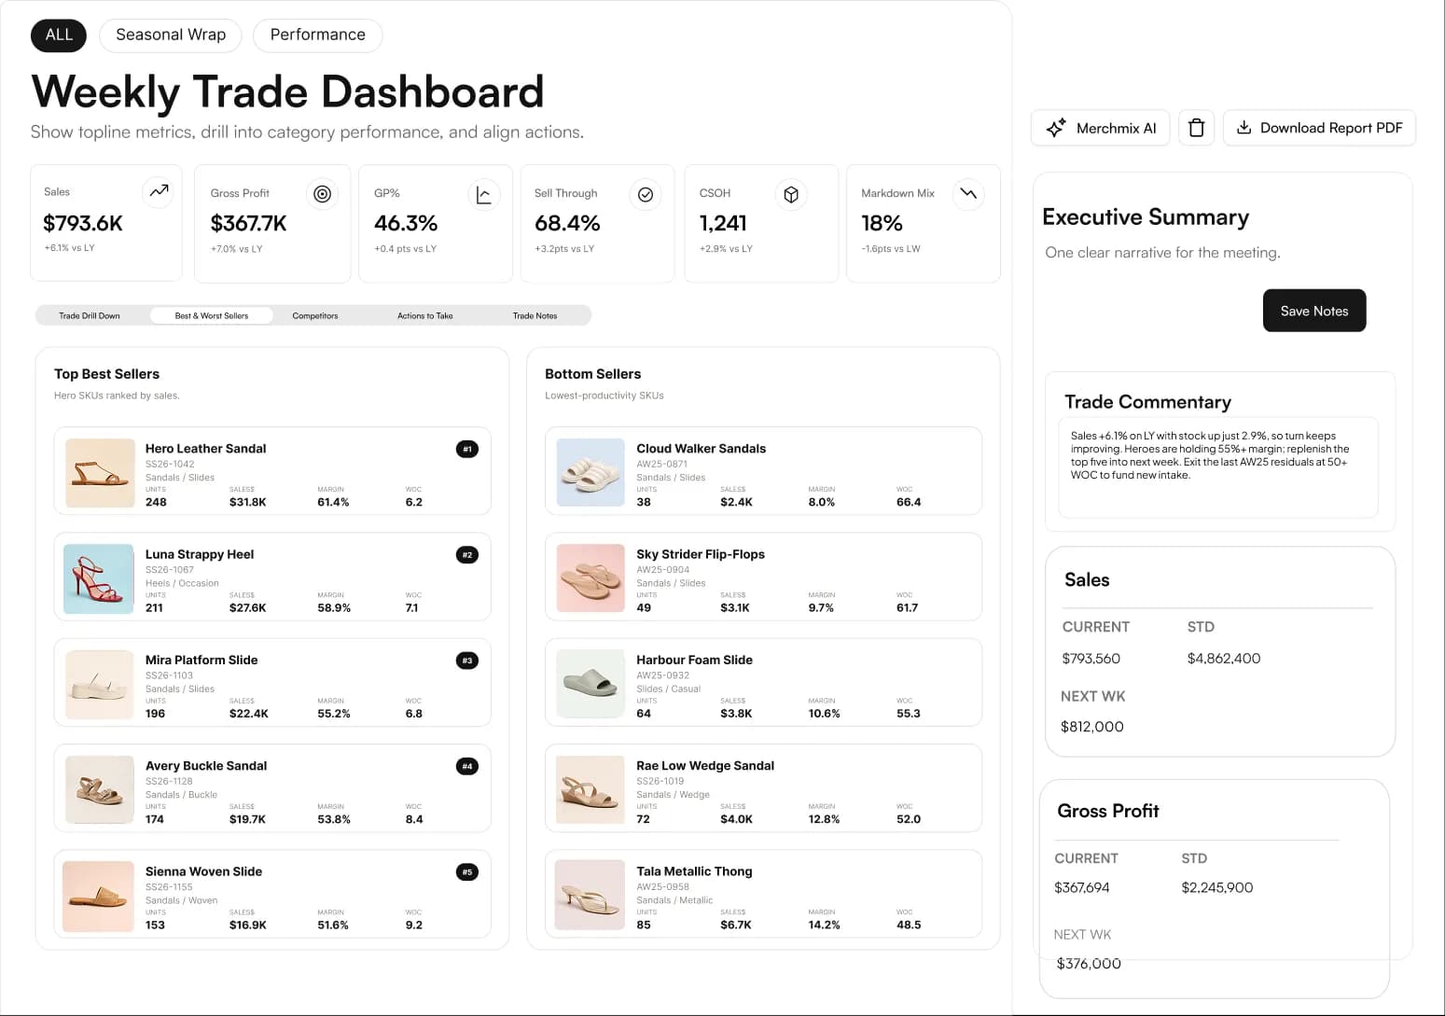The height and width of the screenshot is (1016, 1445).
Task: Select the ALL filter pill
Action: tap(59, 35)
